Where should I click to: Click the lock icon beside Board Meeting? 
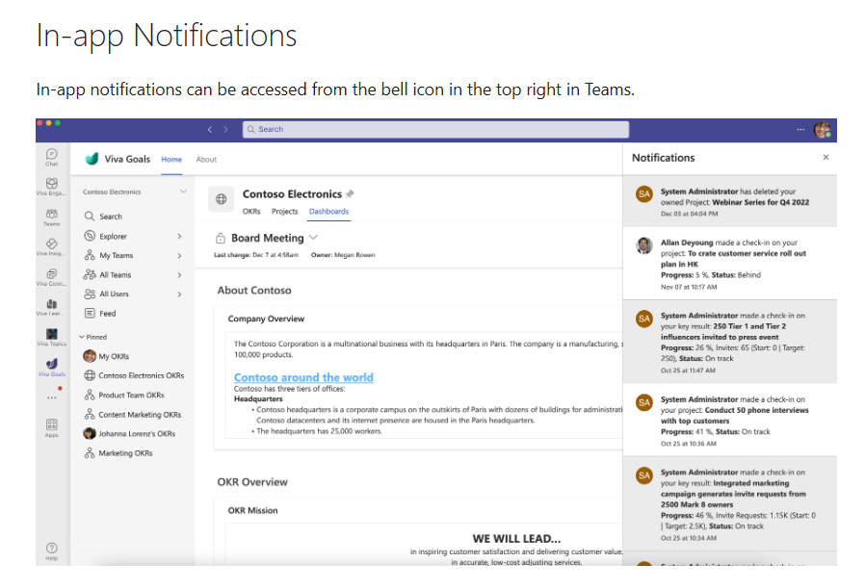point(221,238)
